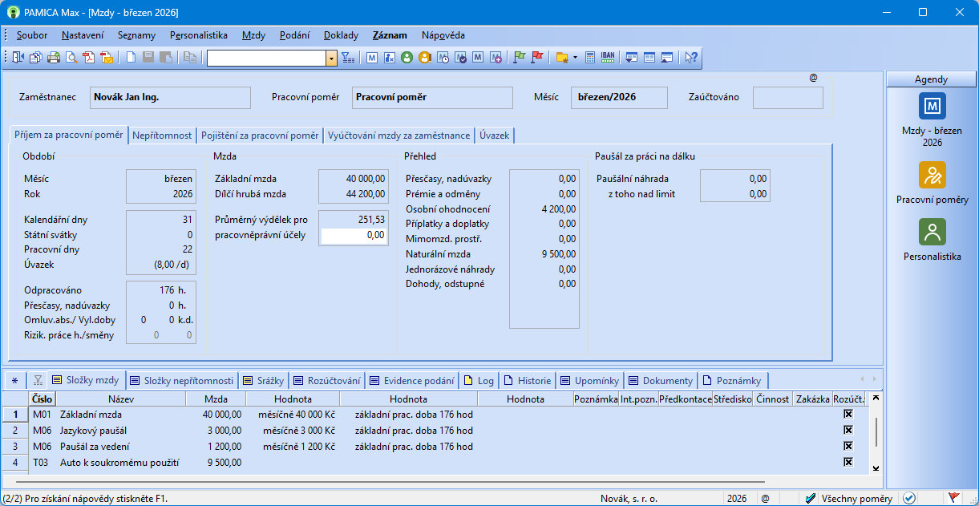
Task: Click the IBAN toolbar icon
Action: (x=607, y=57)
